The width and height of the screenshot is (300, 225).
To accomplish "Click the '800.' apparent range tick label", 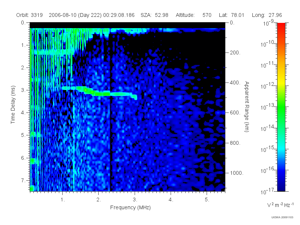I will [x=235, y=143].
